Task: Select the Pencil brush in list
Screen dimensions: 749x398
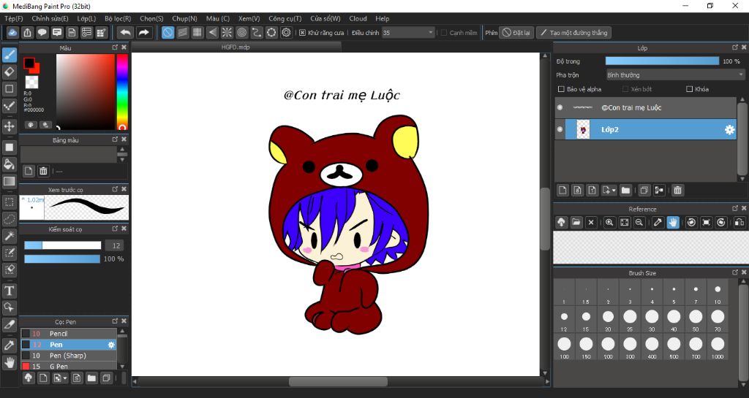Action: coord(68,334)
